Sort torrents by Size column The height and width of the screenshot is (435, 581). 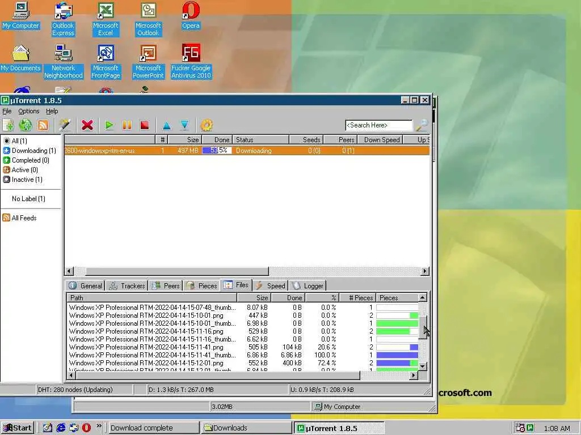(x=184, y=140)
